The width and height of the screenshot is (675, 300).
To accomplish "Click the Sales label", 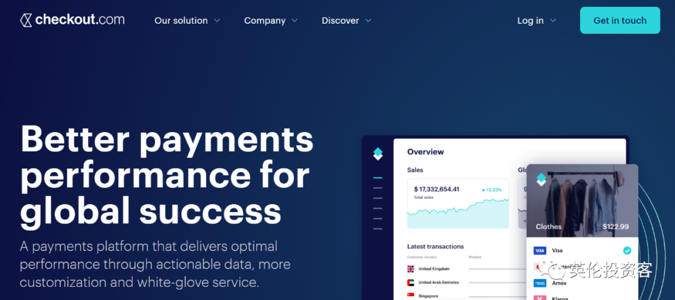I will point(415,170).
